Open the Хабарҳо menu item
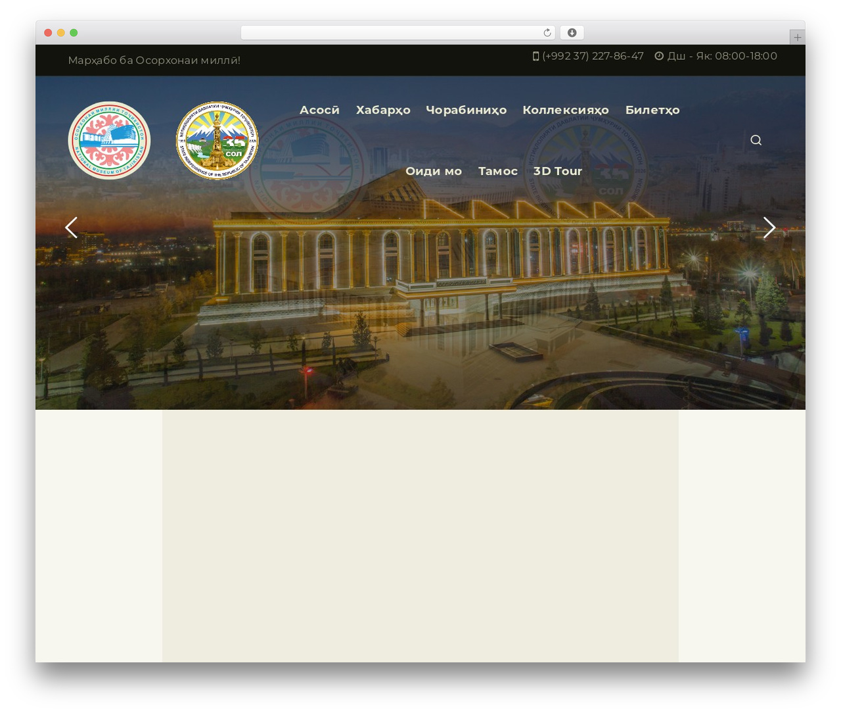Viewport: 841px width, 713px height. [383, 110]
